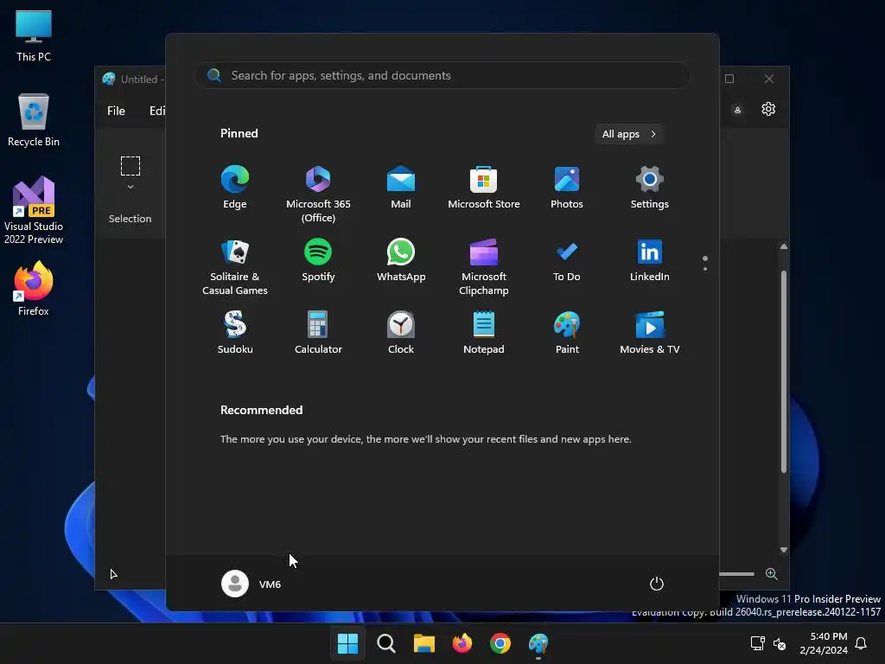Go to next page of pinned apps

705,269
